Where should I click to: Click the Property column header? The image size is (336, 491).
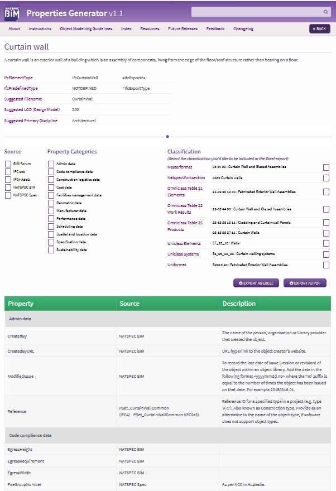[60, 304]
